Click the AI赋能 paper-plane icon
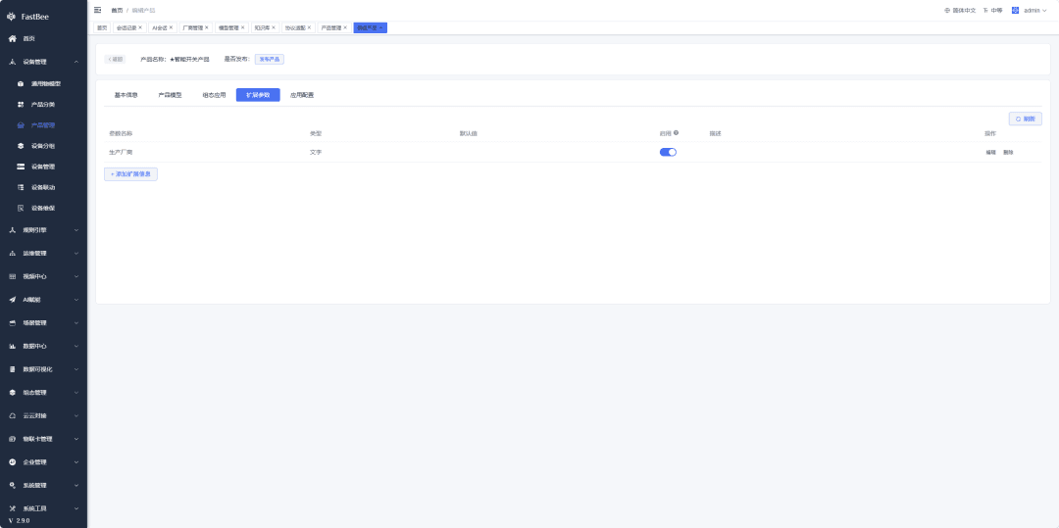 pyautogui.click(x=12, y=300)
